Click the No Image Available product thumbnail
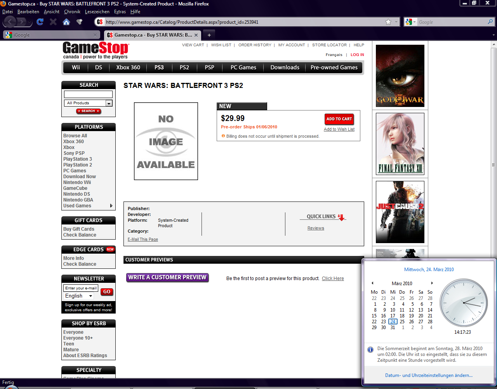497x389 pixels. click(x=166, y=141)
